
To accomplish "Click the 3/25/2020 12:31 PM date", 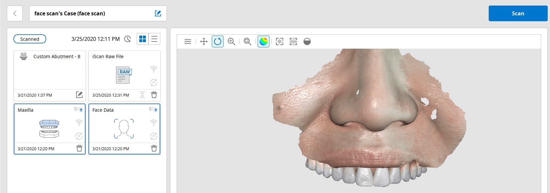I will click(111, 95).
